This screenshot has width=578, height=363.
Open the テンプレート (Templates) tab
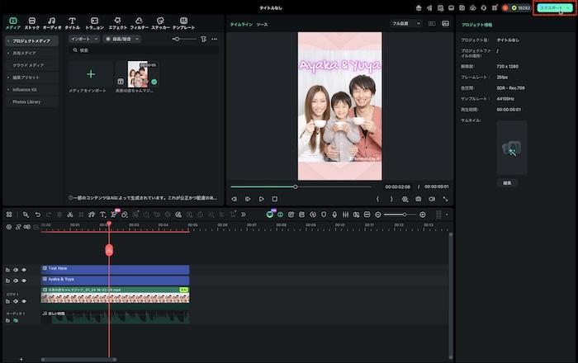point(183,23)
